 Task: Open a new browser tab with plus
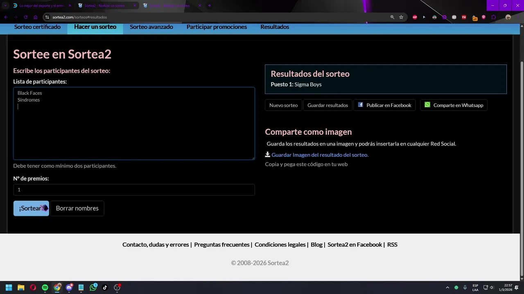(209, 6)
